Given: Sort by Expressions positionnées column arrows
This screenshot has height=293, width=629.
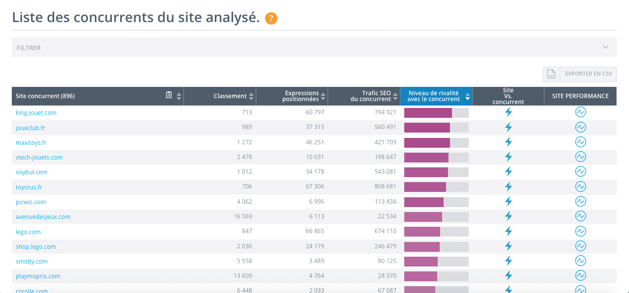Looking at the screenshot, I should coord(323,96).
